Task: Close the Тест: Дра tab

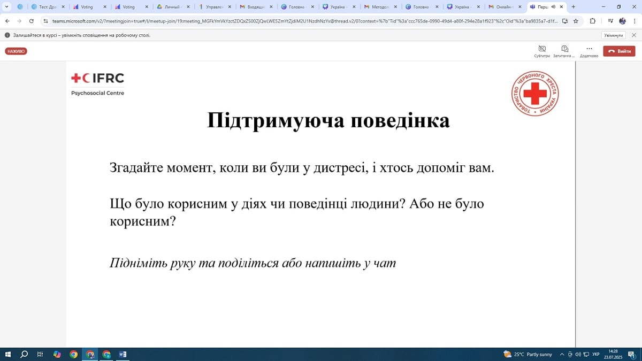Action: [63, 7]
